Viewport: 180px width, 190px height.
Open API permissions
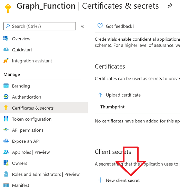click(x=28, y=130)
